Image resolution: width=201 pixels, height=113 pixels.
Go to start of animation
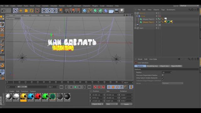tap(62, 87)
